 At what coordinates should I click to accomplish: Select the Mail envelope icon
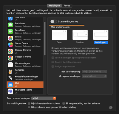10,85
